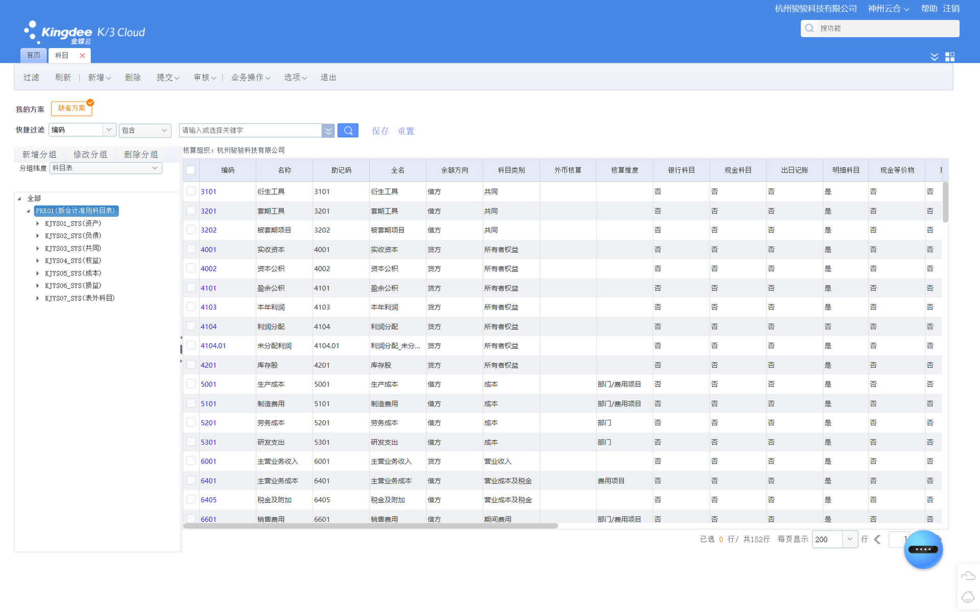
Task: Click the horizontal table scrollbar
Action: [371, 526]
